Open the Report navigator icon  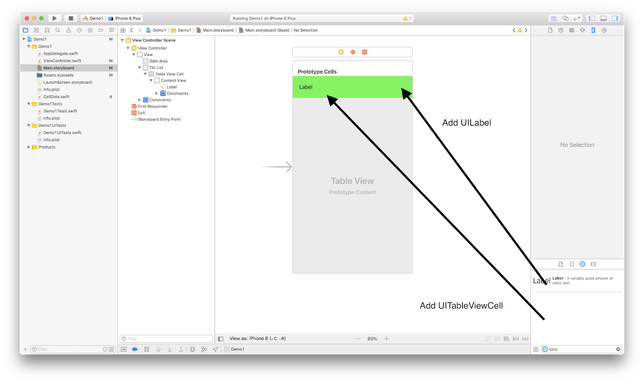[x=111, y=30]
